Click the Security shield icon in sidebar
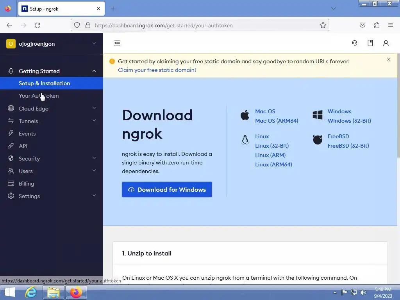The width and height of the screenshot is (400, 300). pyautogui.click(x=11, y=159)
